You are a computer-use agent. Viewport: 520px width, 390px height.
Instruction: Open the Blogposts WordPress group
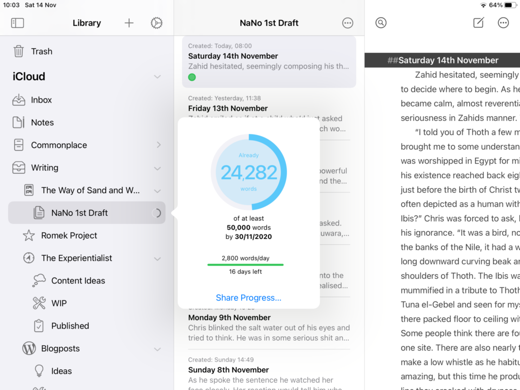tap(87, 348)
